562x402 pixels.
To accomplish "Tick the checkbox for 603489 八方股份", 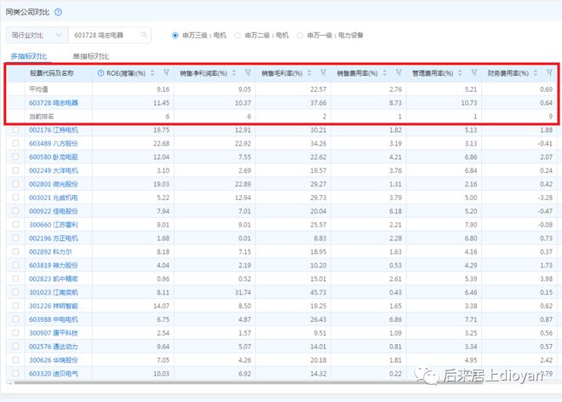I will pyautogui.click(x=16, y=143).
